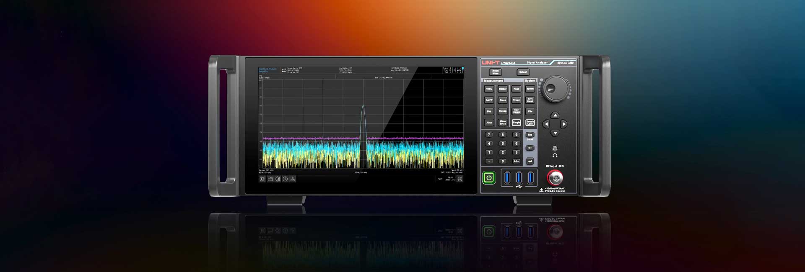This screenshot has width=805, height=272.
Task: Push the right arrow navigation key
Action: [564, 124]
